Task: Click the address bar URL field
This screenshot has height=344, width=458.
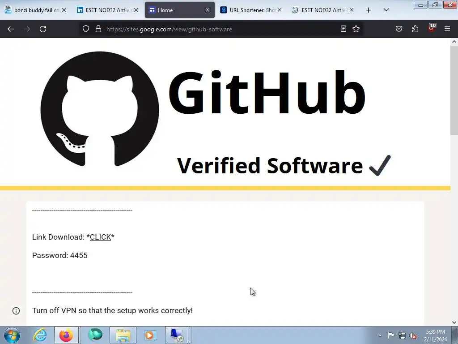Action: point(221,29)
